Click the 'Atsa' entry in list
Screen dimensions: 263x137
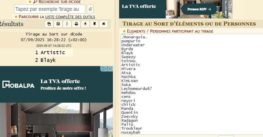click(126, 73)
